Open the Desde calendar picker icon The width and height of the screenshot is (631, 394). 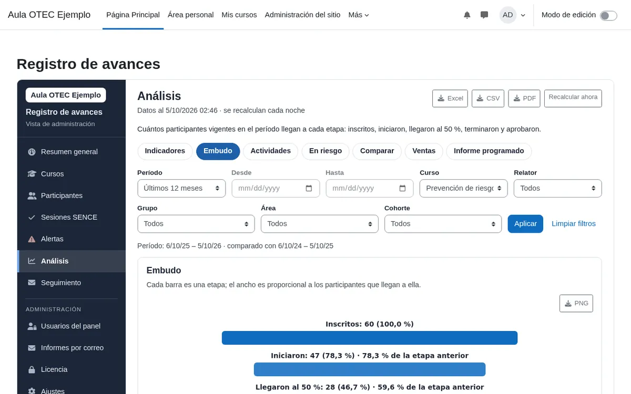coord(309,188)
